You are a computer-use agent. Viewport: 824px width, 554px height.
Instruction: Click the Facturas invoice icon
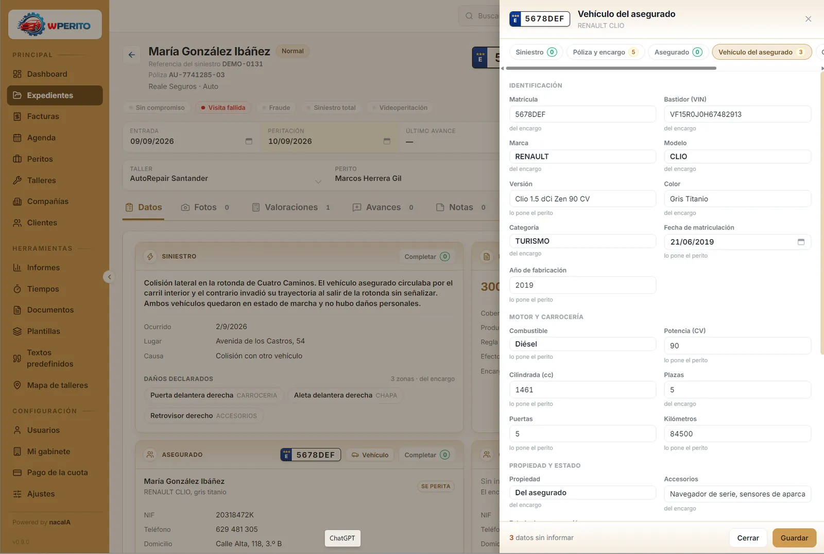[17, 116]
